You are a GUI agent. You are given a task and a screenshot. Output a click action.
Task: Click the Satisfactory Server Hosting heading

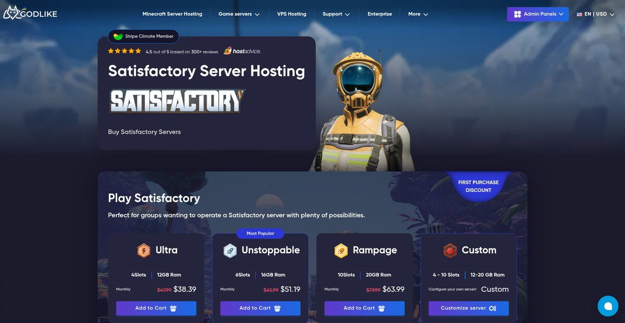(x=206, y=71)
